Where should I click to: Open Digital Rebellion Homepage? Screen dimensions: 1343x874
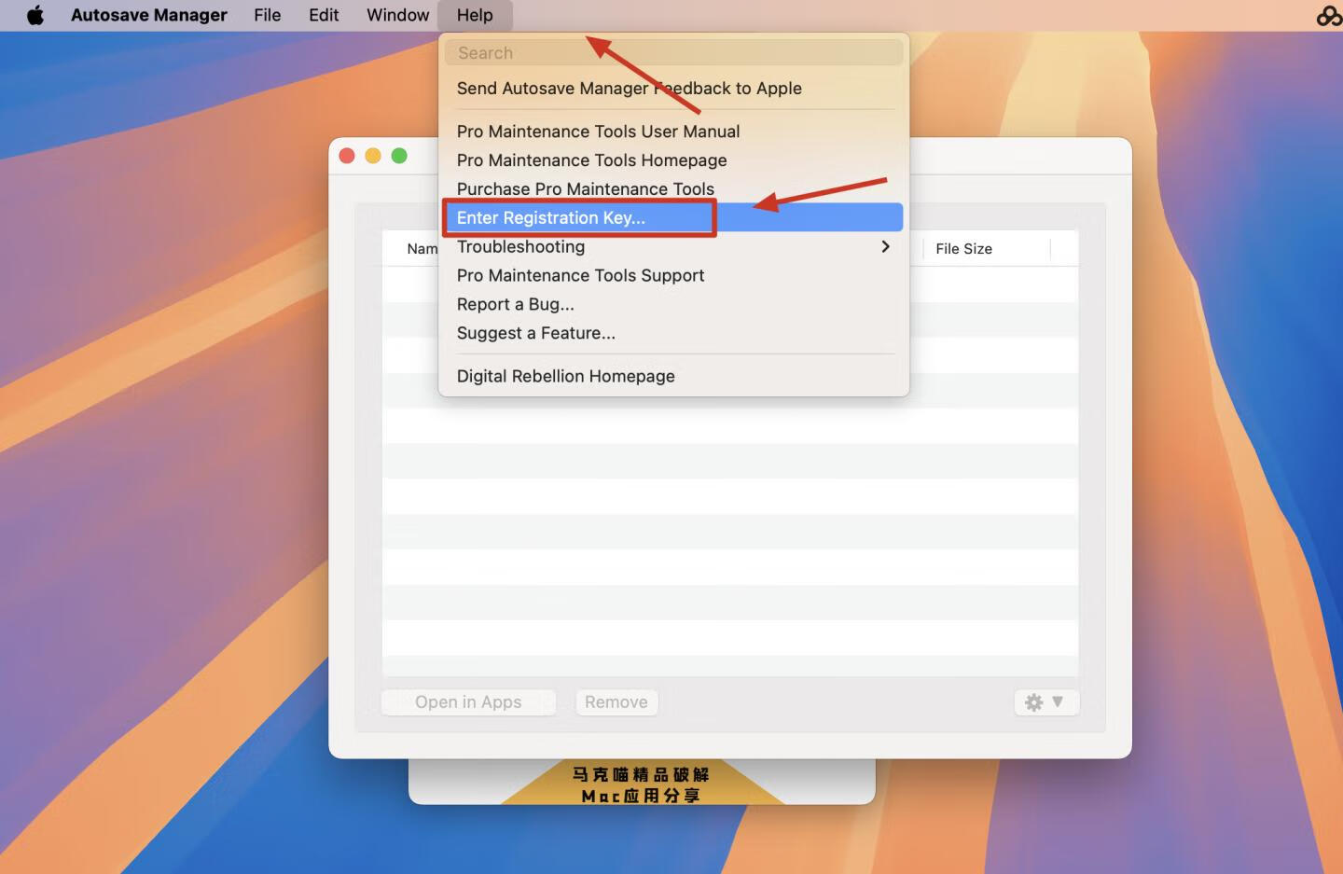click(673, 376)
